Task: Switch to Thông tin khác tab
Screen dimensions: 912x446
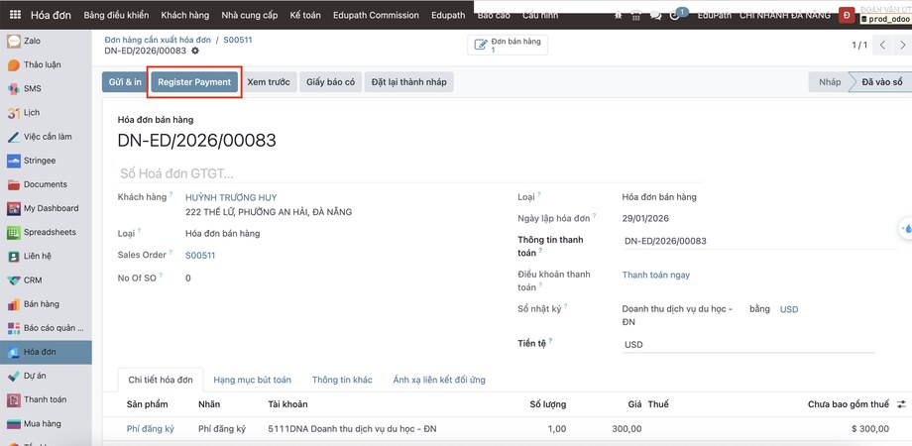Action: (x=342, y=380)
